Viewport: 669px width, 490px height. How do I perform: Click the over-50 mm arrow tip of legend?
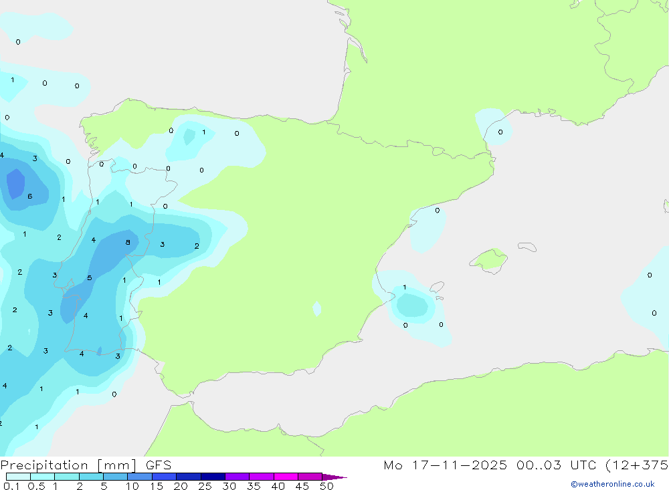tap(334, 477)
